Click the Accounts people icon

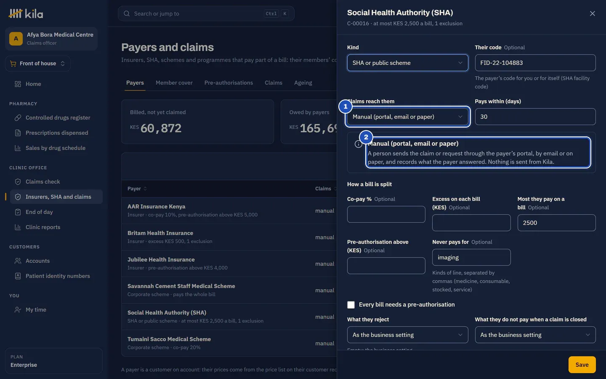18,261
